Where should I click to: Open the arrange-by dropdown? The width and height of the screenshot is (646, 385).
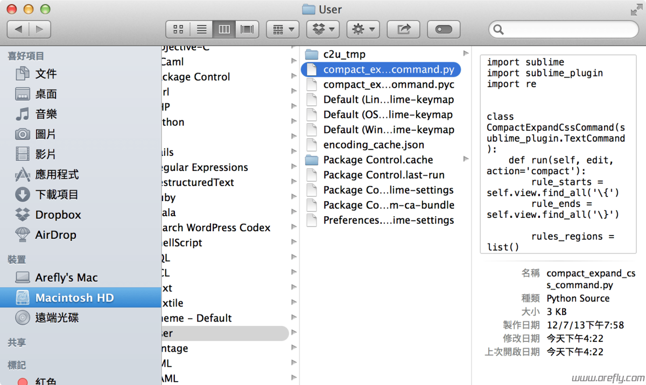(282, 29)
